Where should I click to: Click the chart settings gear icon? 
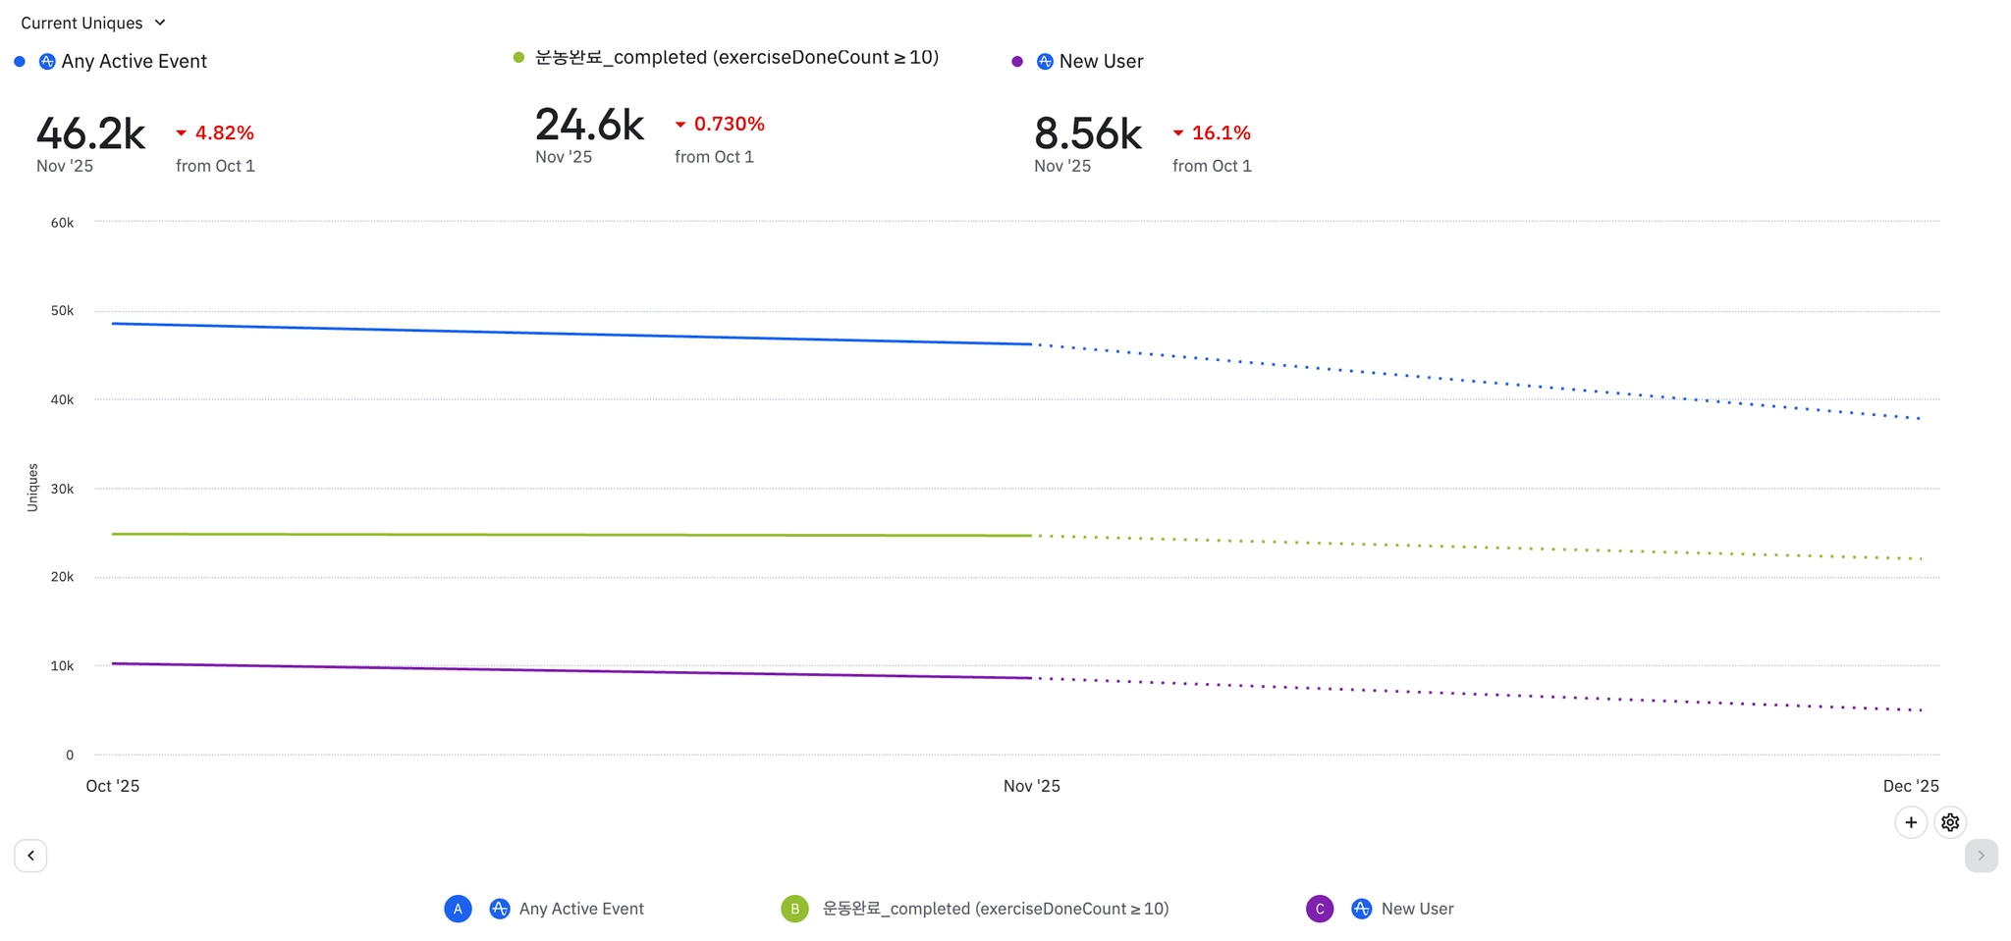[x=1950, y=822]
